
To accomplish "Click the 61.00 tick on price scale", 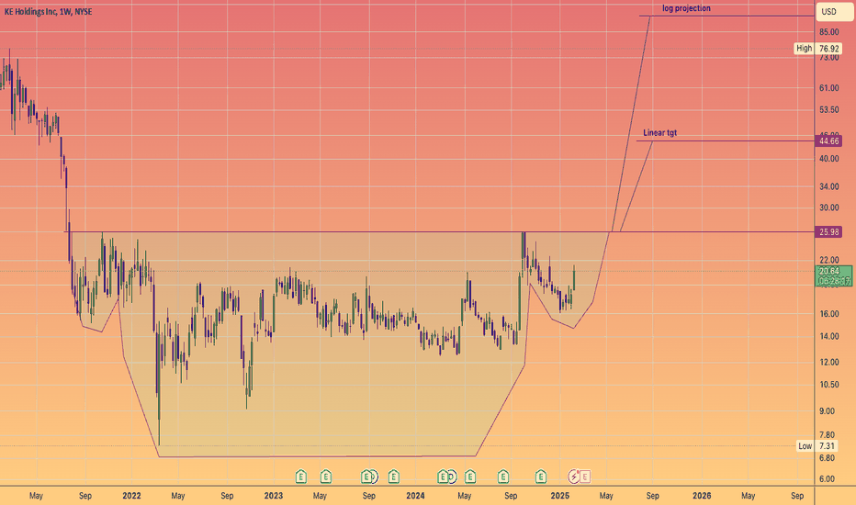I will pos(828,88).
